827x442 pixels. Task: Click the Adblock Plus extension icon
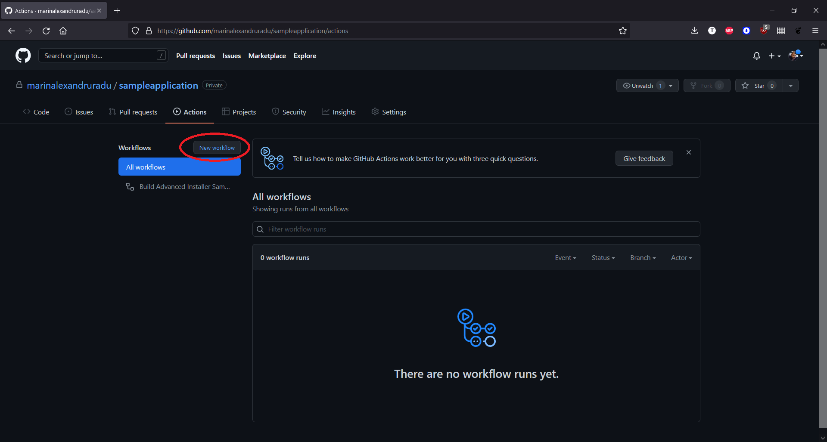pyautogui.click(x=729, y=31)
